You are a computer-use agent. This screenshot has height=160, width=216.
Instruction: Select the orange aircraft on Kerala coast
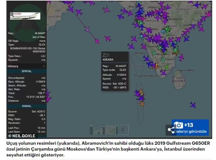tap(156, 65)
